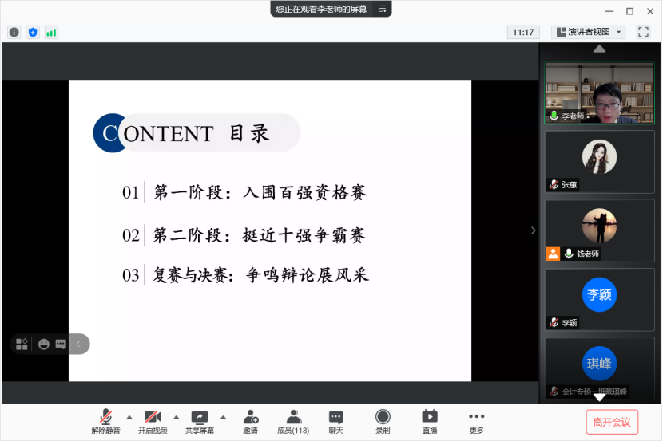Image resolution: width=663 pixels, height=441 pixels.
Task: Expand audio options arrow beside 解除静音
Action: [x=129, y=416]
